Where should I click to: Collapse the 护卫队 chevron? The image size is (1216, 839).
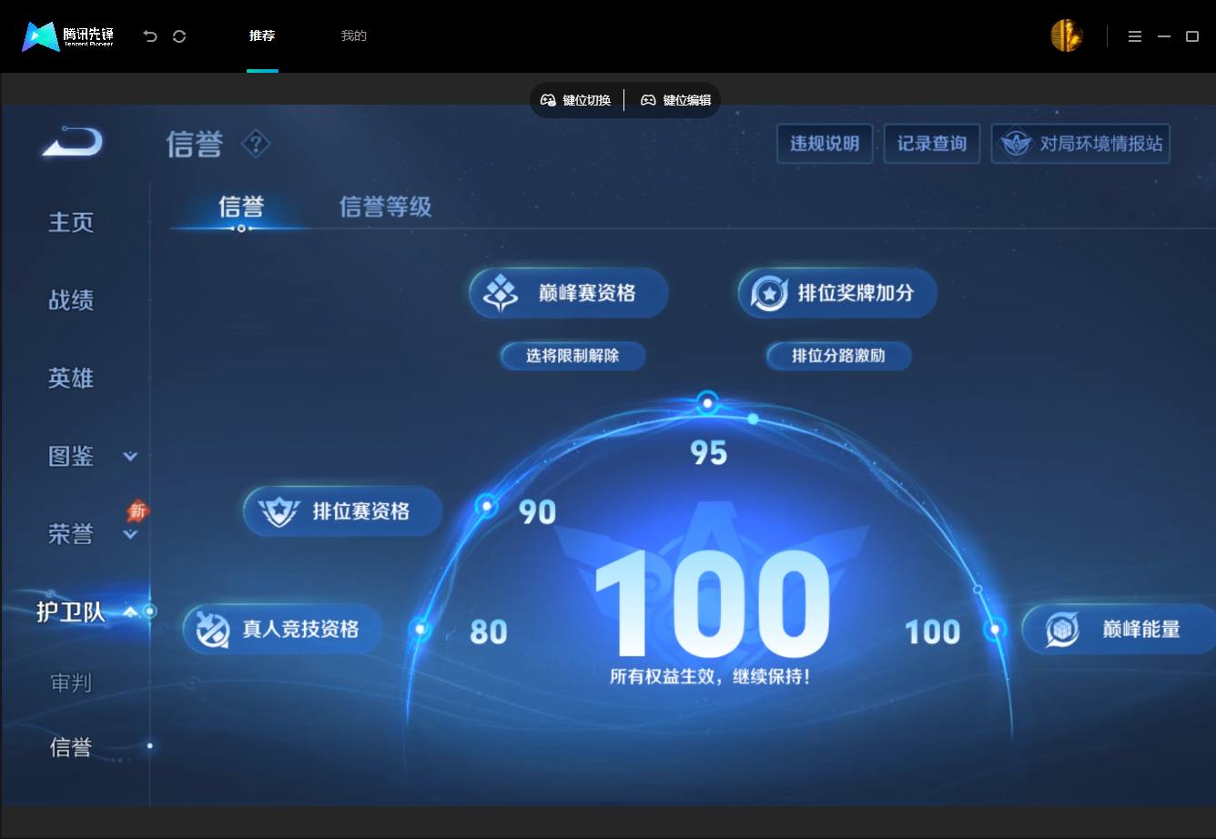click(x=130, y=612)
